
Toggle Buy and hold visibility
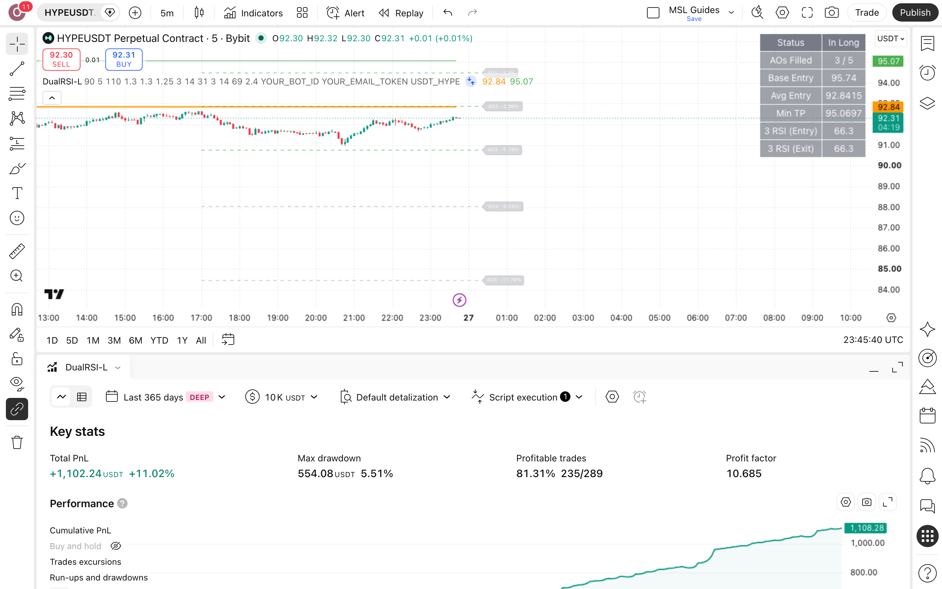115,546
